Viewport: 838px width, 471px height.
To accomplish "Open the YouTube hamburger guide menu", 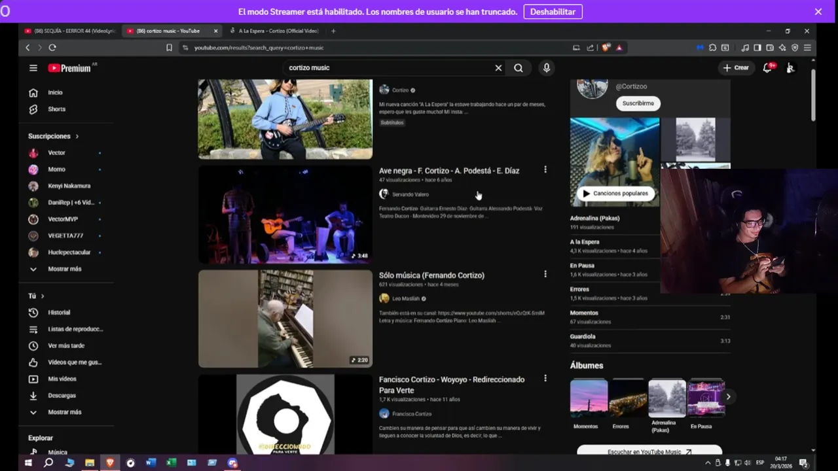I will [33, 68].
